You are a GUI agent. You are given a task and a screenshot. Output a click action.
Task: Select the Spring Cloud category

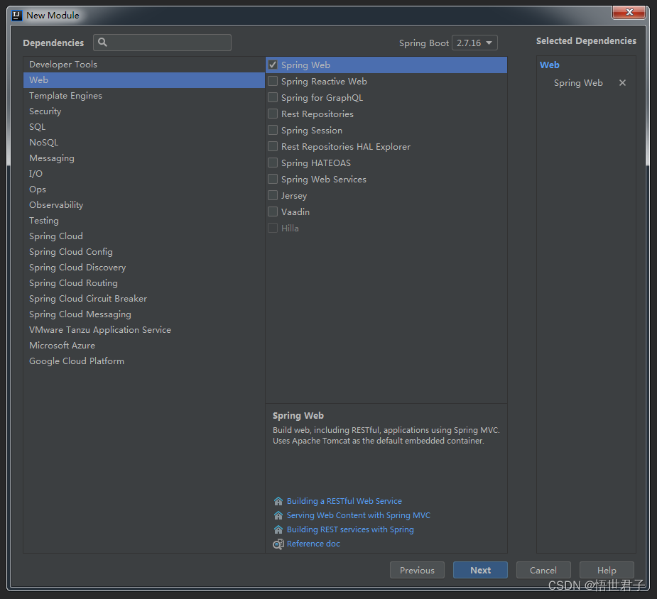(x=144, y=236)
